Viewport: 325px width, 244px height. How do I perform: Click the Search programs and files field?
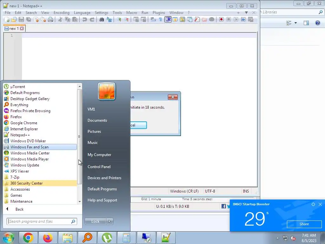pyautogui.click(x=42, y=221)
